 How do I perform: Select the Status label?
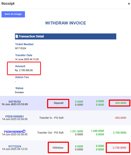(19, 88)
